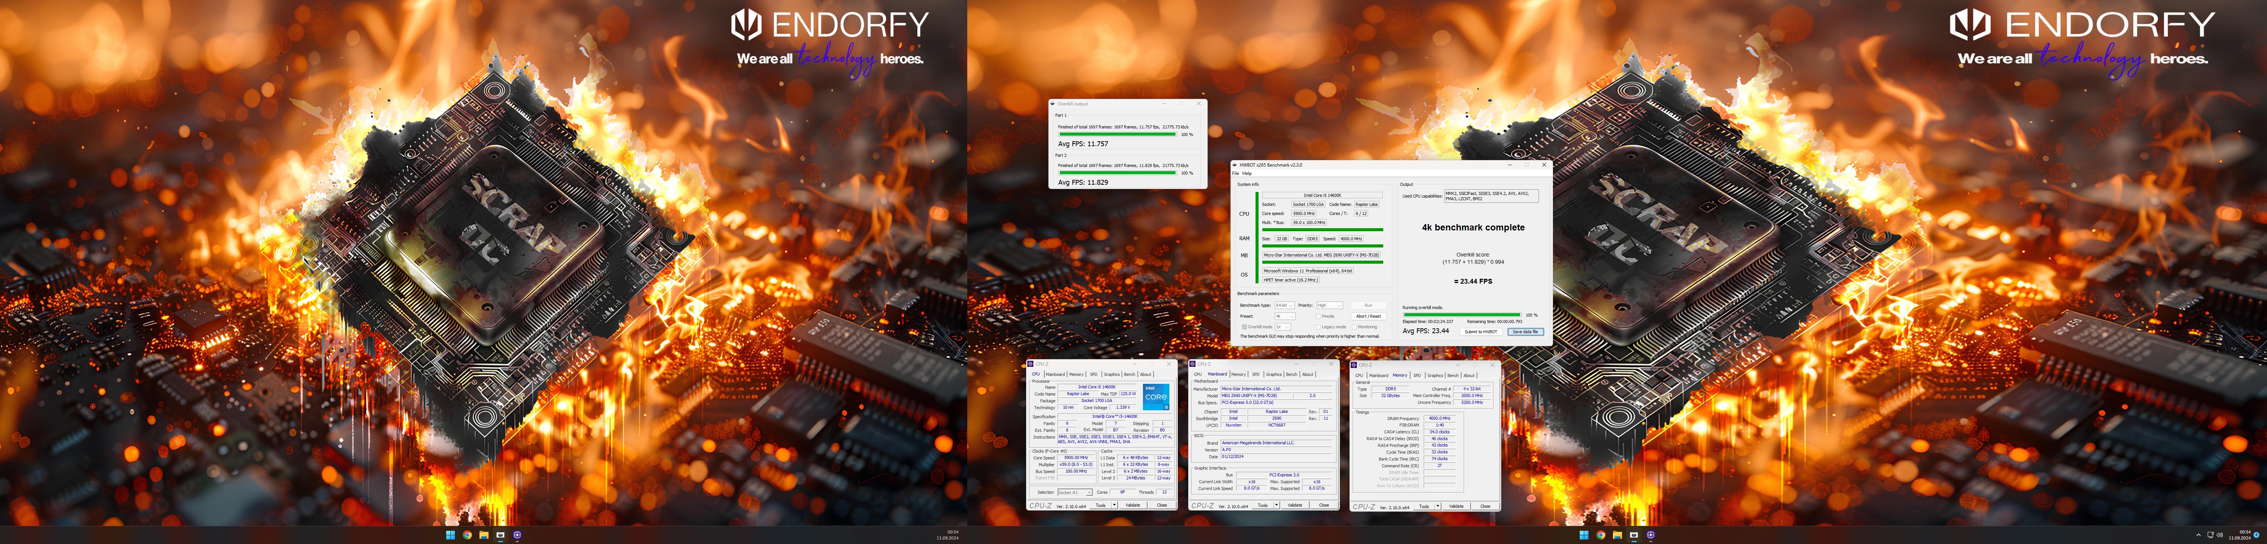Click the Intel Core i5 logo in CPU-Z
This screenshot has width=2267, height=544.
[x=1157, y=397]
